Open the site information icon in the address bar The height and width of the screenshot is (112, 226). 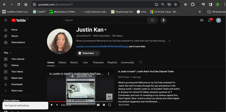34,5
